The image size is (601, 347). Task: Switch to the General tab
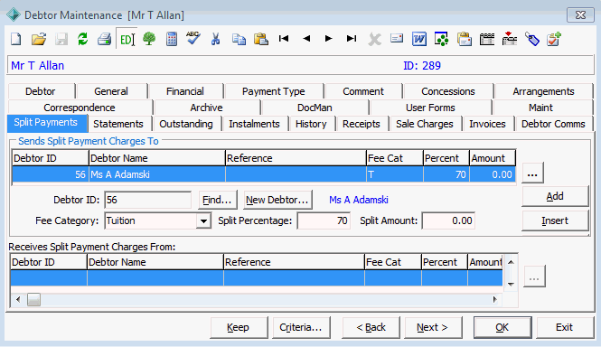[x=111, y=91]
